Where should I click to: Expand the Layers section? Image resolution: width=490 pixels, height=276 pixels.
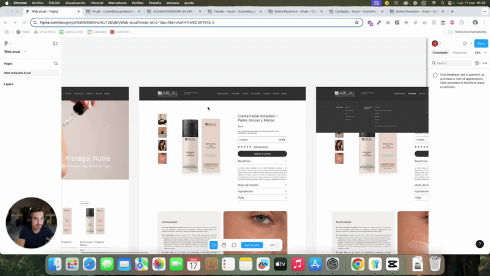point(9,84)
